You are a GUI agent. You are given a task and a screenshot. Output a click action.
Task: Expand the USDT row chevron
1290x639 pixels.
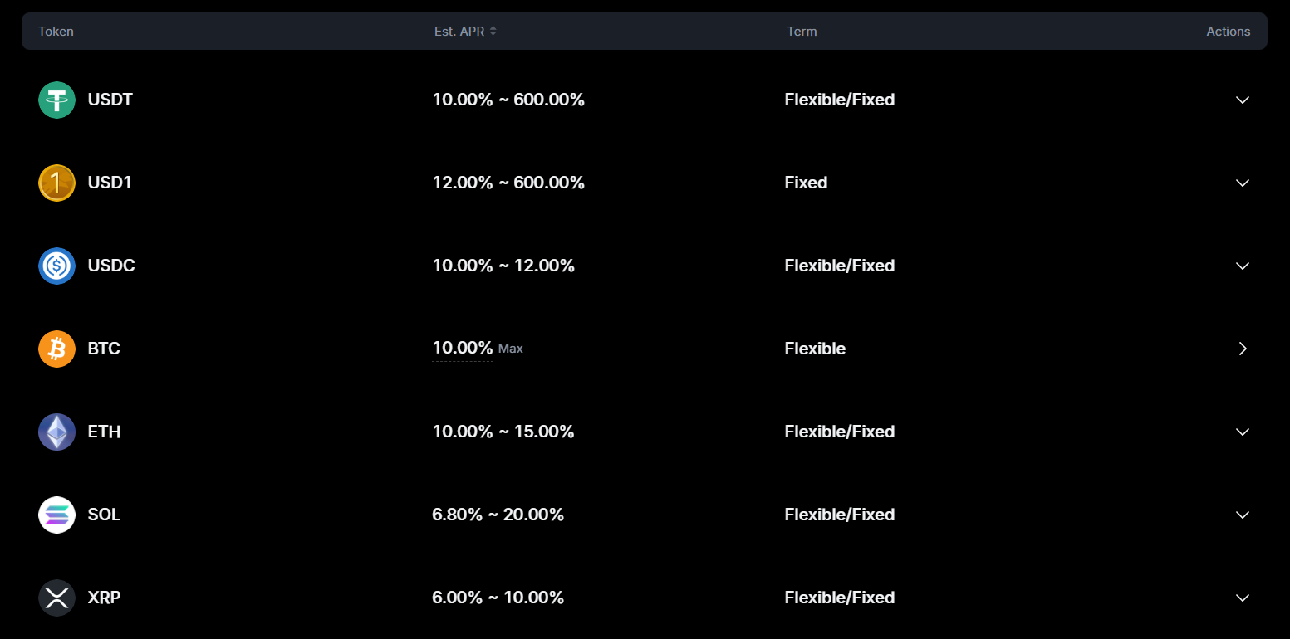coord(1242,100)
